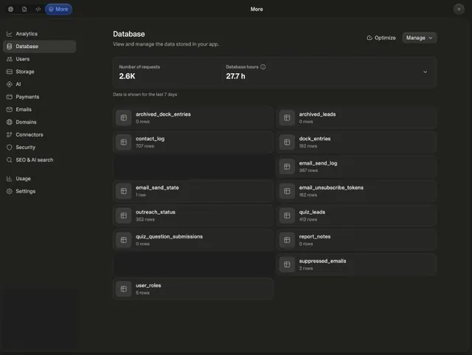This screenshot has width=472, height=355.
Task: Go to Storage in the sidebar
Action: [39, 72]
